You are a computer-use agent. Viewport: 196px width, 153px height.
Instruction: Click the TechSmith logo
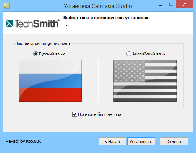tap(32, 23)
